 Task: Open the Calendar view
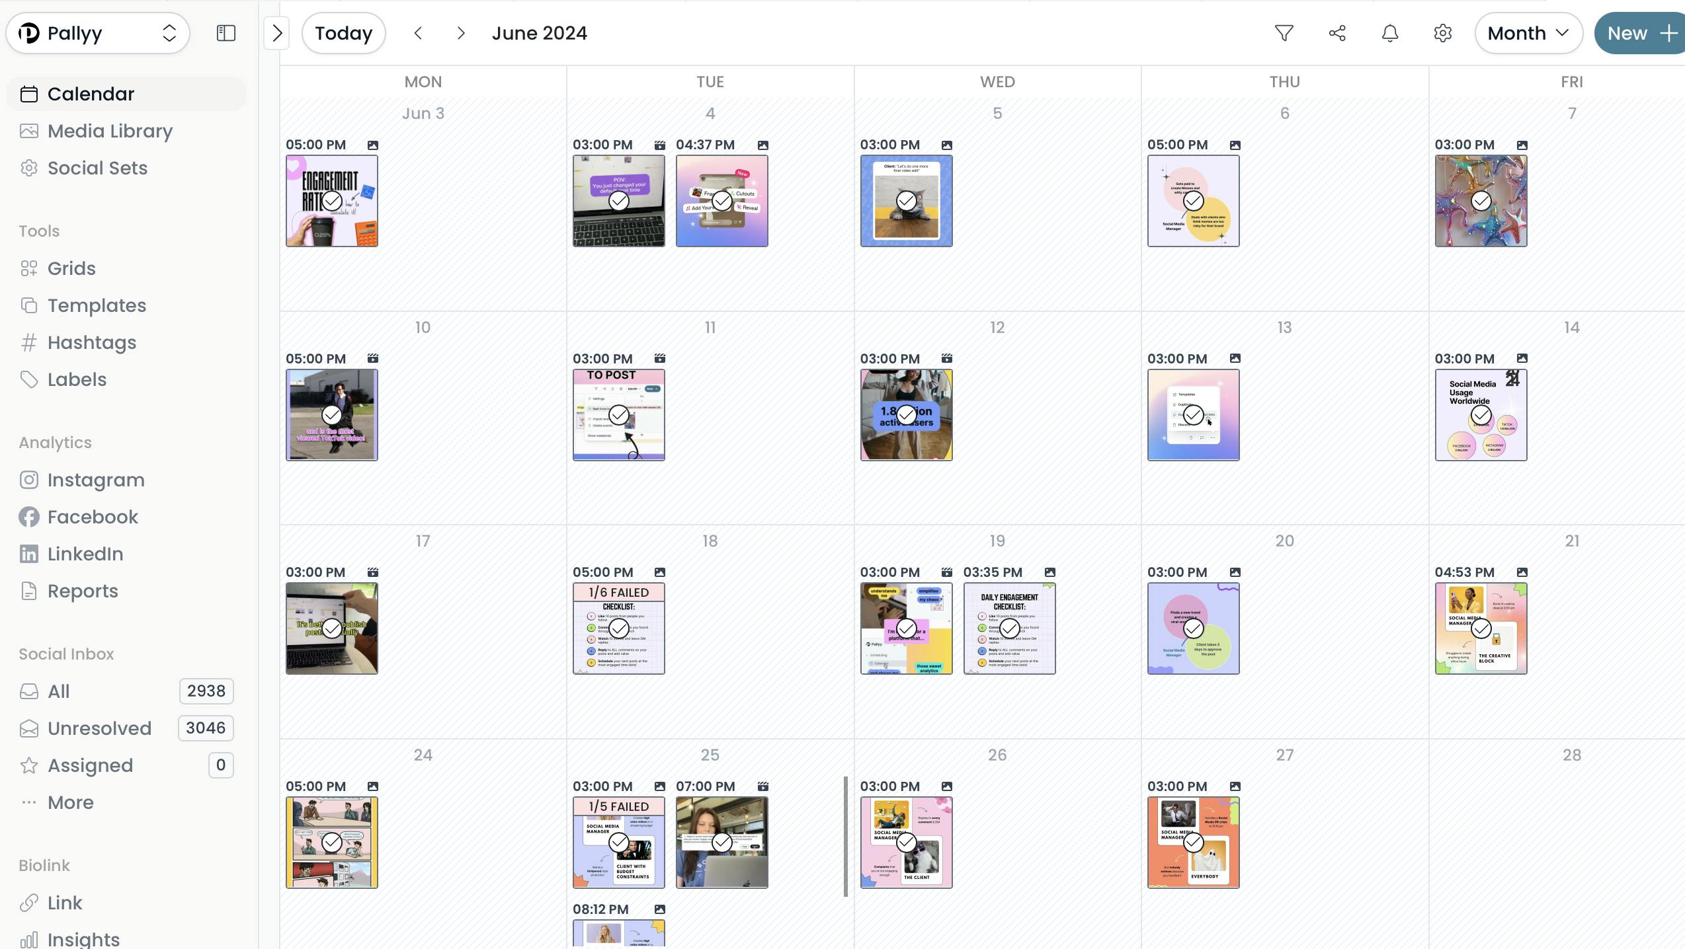pyautogui.click(x=90, y=94)
